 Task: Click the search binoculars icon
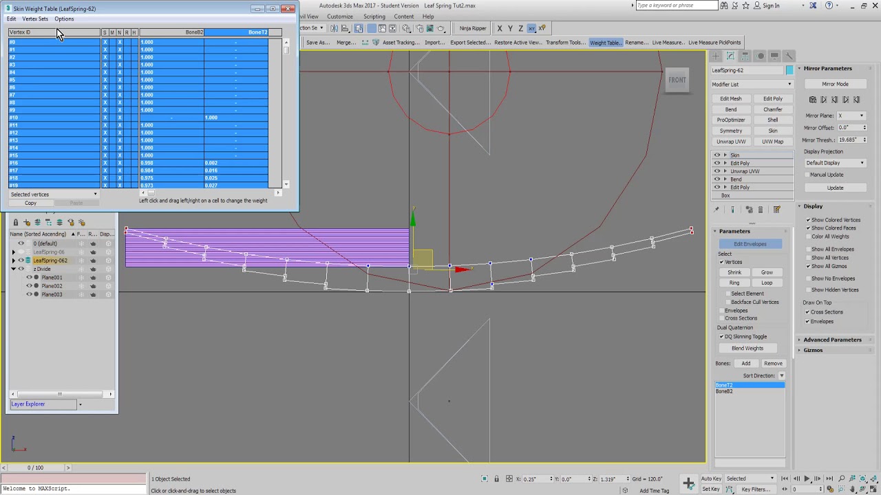click(723, 5)
